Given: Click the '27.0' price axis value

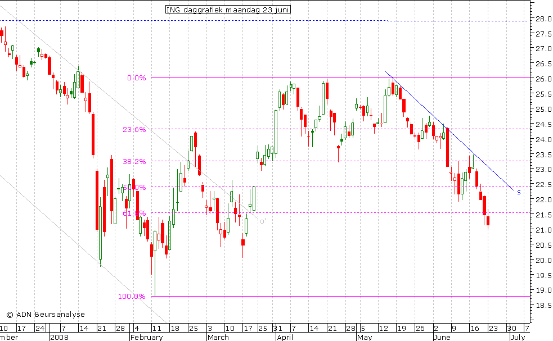Looking at the screenshot, I should 543,49.
